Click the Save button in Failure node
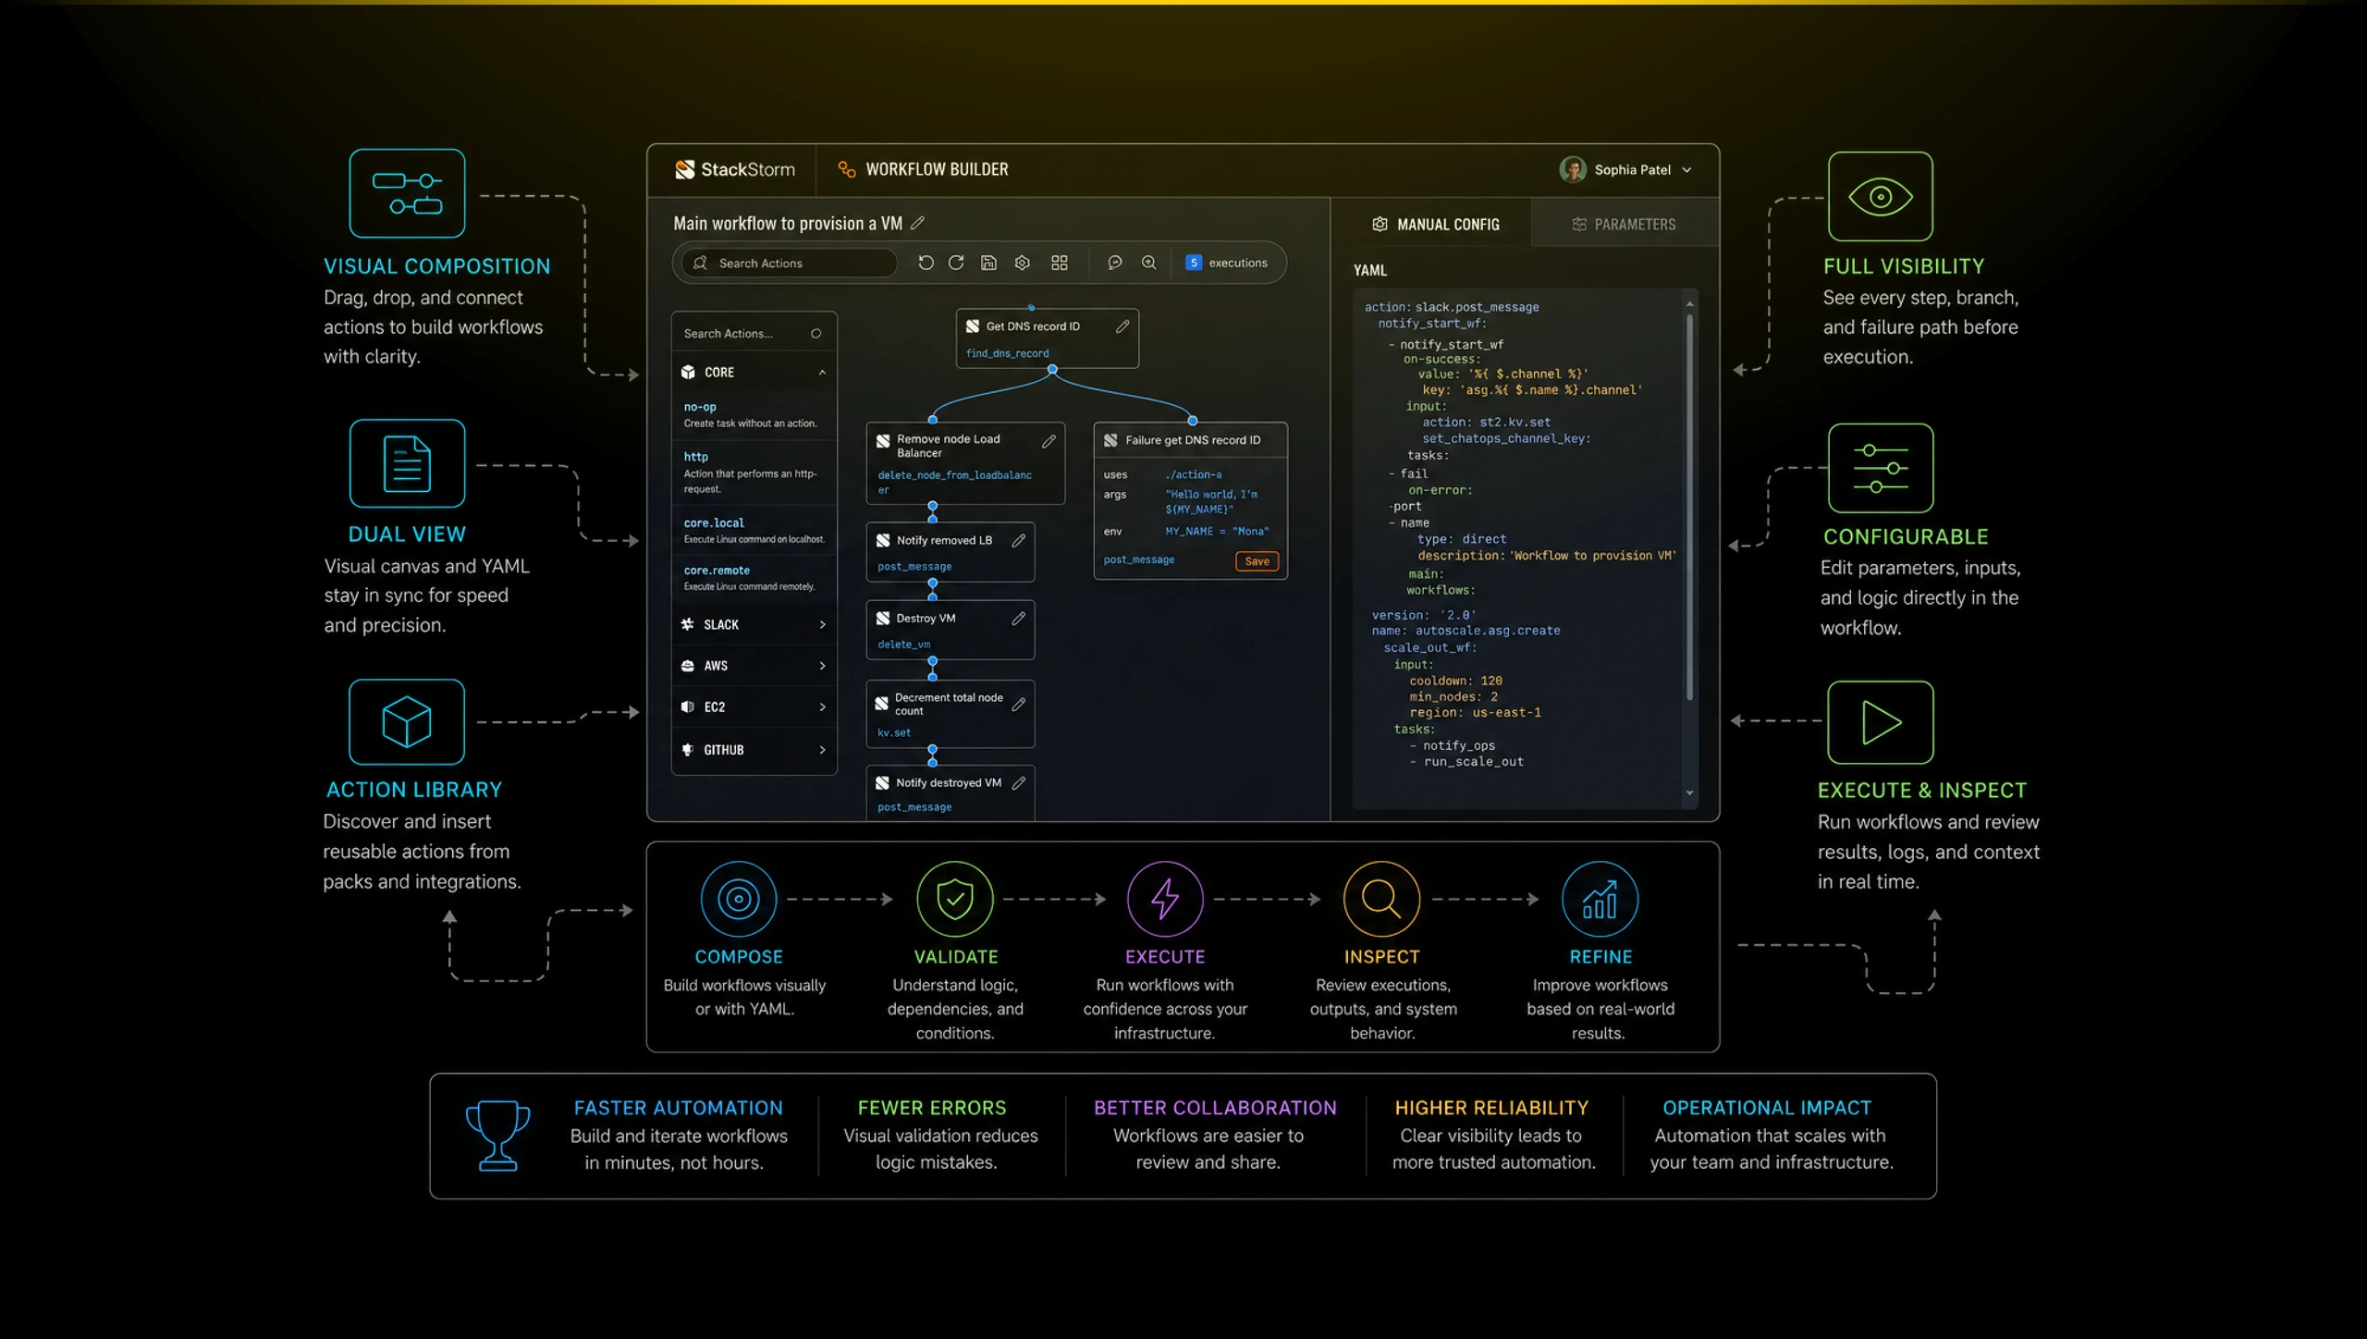Viewport: 2367px width, 1339px height. 1257,561
